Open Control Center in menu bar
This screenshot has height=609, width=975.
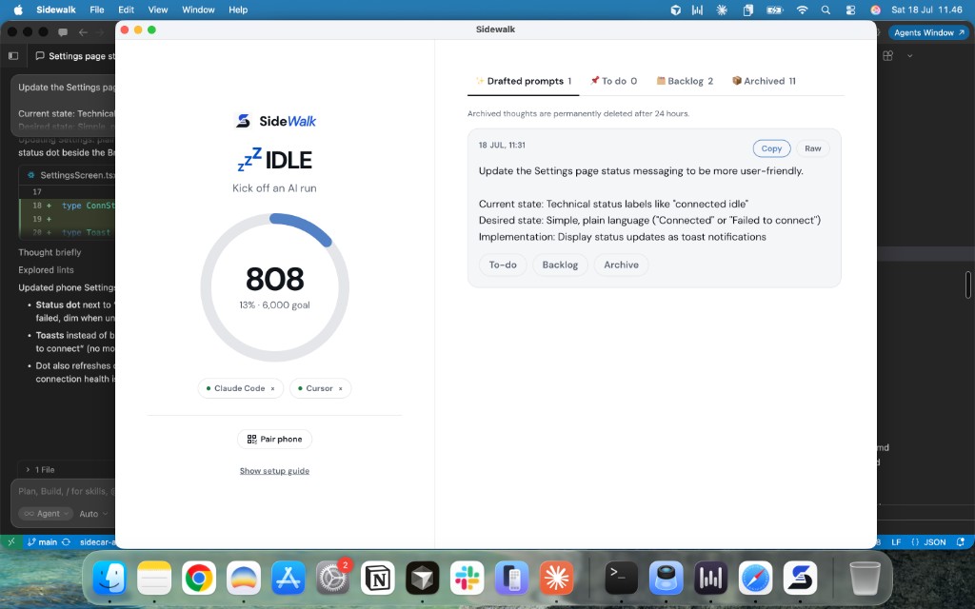(850, 10)
